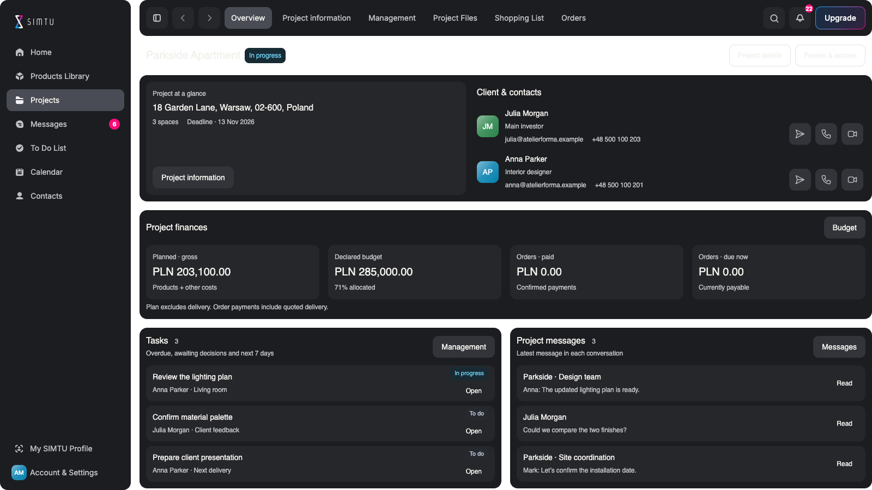Image resolution: width=872 pixels, height=490 pixels.
Task: Click the Project information button in the glance card
Action: pyautogui.click(x=193, y=177)
